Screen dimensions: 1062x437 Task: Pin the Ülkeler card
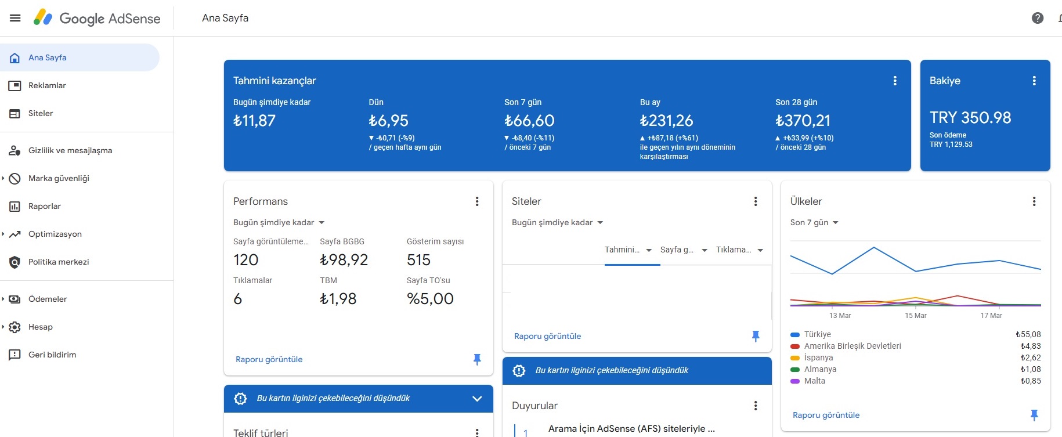coord(1034,415)
